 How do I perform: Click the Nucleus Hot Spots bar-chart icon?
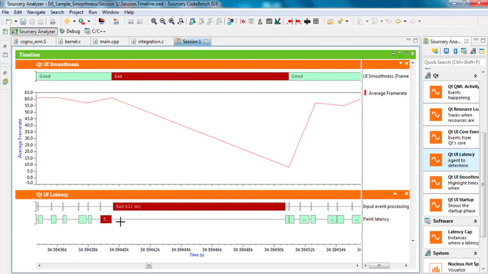[x=436, y=268]
